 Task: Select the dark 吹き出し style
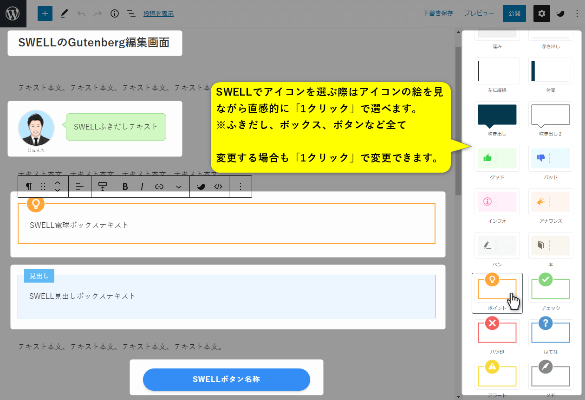(497, 119)
